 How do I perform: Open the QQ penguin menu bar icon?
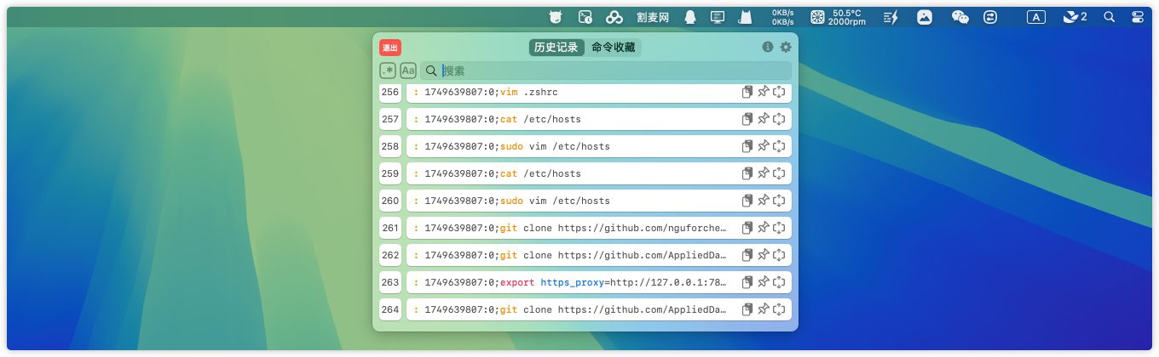click(x=690, y=17)
